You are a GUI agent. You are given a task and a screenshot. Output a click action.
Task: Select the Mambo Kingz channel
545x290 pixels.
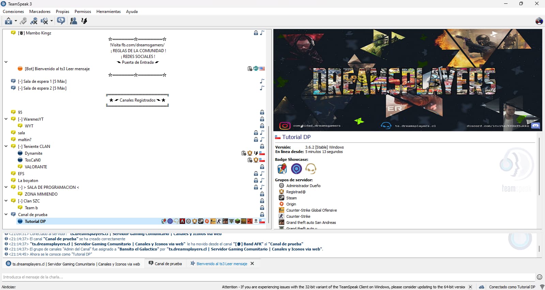click(x=34, y=33)
